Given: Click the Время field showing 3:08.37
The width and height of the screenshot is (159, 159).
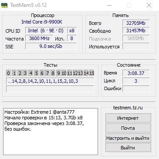Looking at the screenshot, I should [136, 73].
